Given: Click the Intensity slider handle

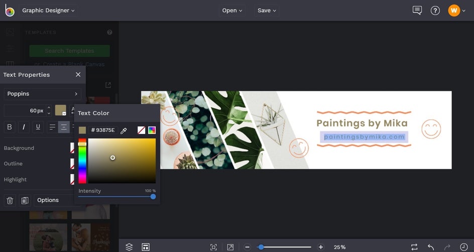Looking at the screenshot, I should [x=153, y=197].
